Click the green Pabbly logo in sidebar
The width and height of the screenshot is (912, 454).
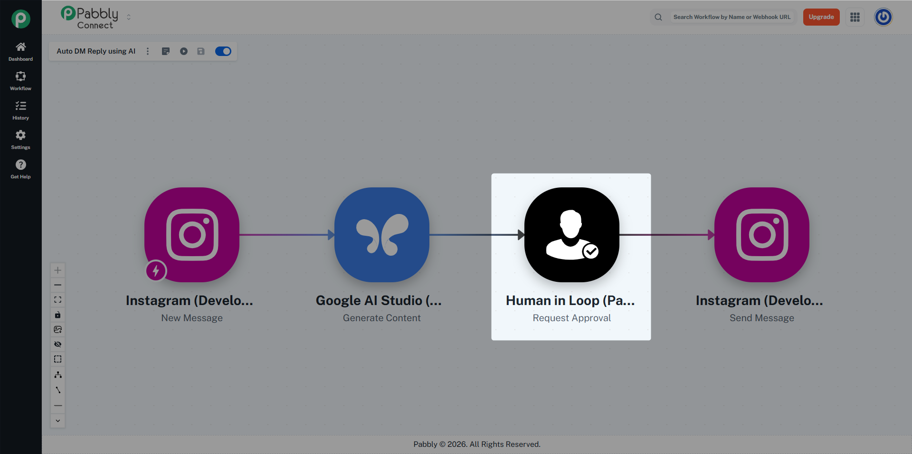coord(21,19)
